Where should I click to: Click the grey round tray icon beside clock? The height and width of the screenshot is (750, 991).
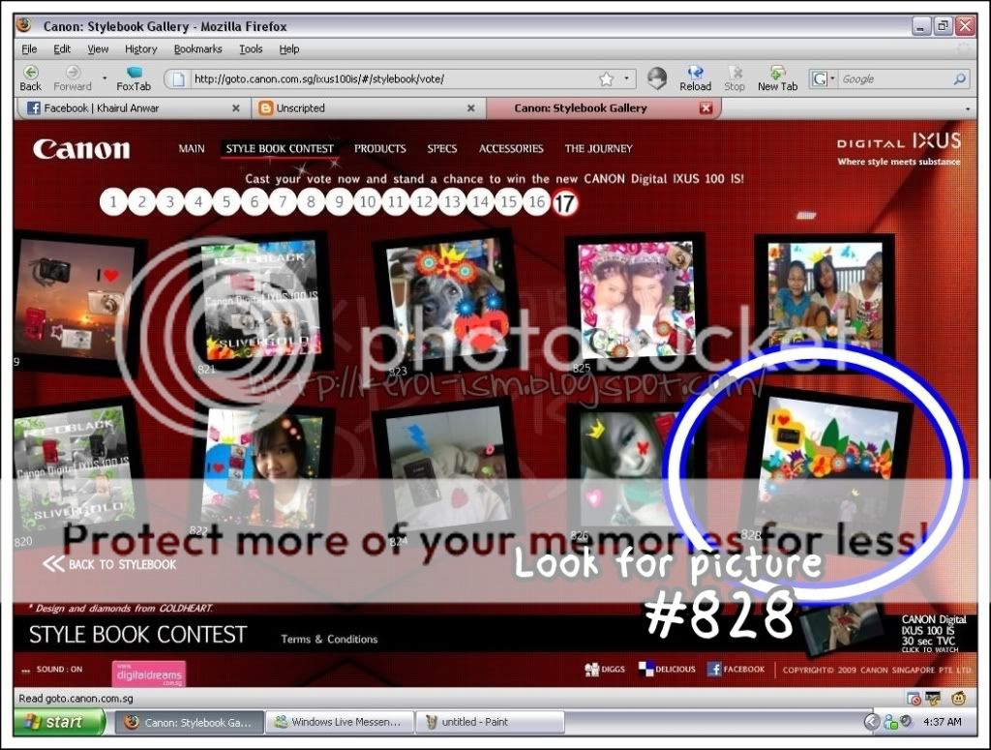pos(906,721)
